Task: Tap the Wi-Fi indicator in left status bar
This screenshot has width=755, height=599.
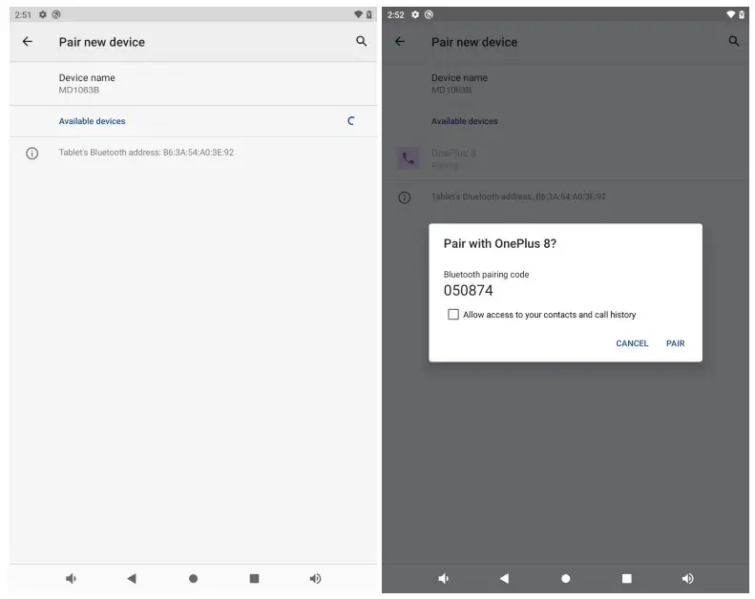Action: [358, 14]
